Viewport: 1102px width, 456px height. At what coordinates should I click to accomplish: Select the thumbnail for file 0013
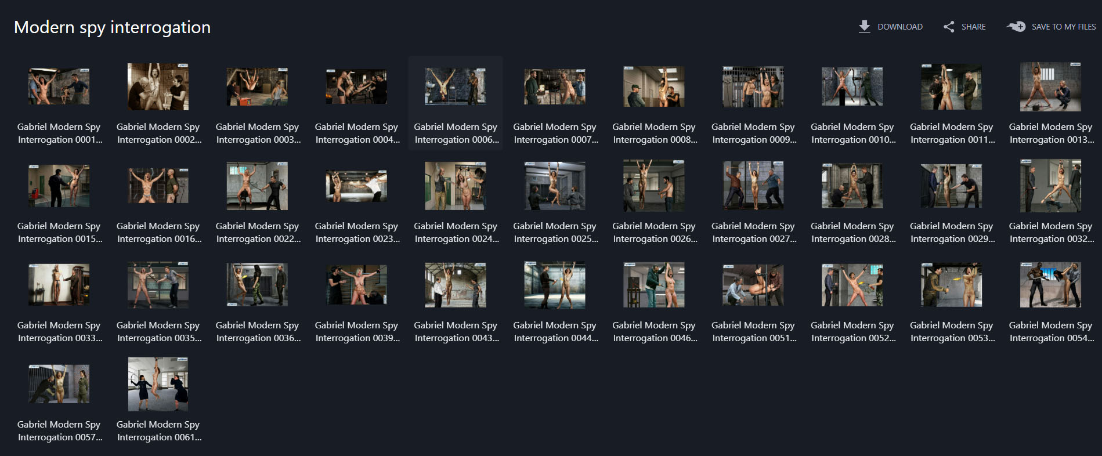(x=1050, y=86)
